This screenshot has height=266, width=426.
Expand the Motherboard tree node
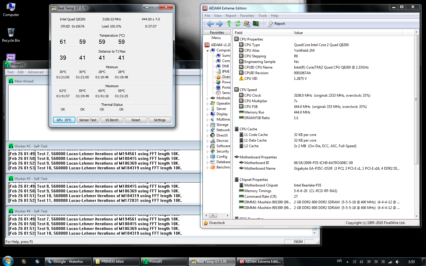[x=207, y=98]
